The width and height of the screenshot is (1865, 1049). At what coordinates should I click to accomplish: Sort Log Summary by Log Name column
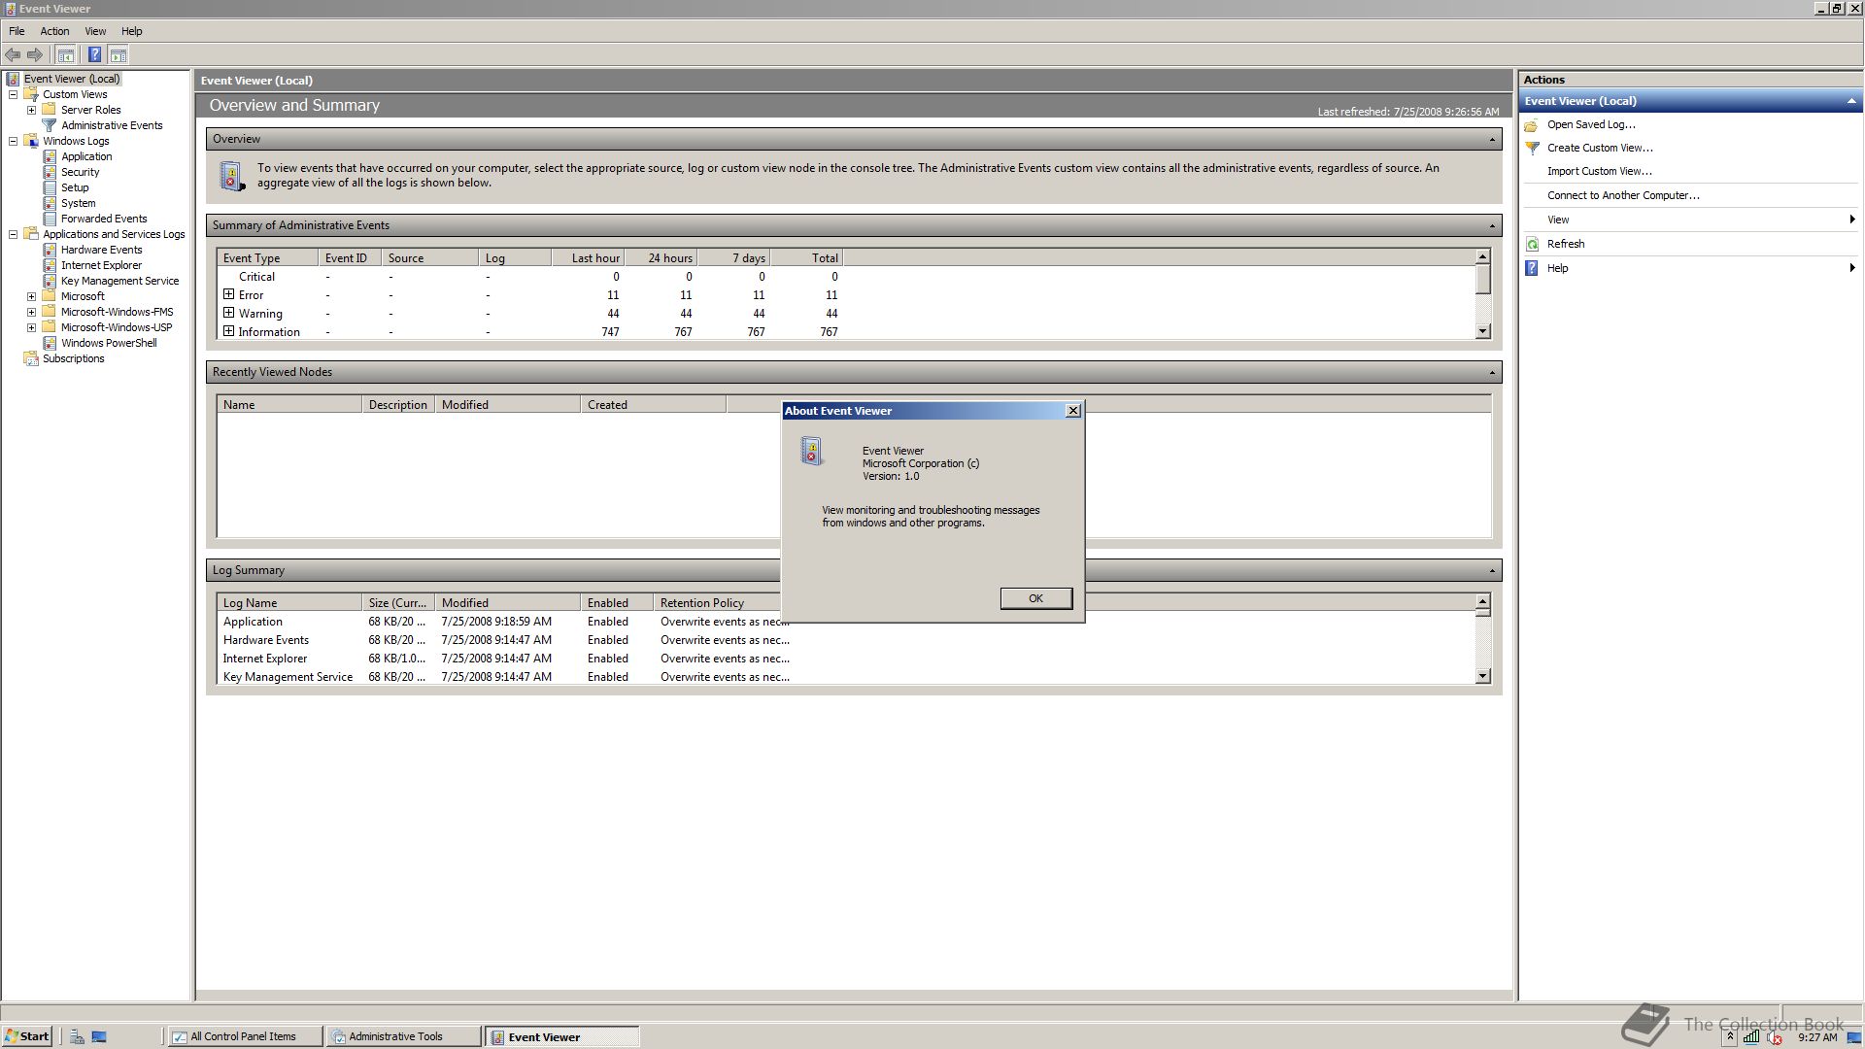click(288, 603)
